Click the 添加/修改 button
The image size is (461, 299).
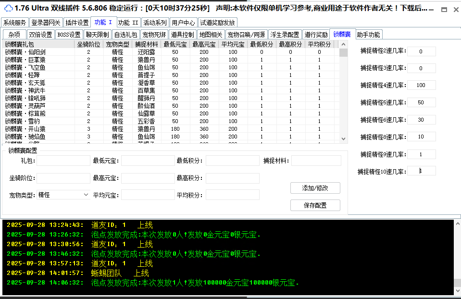[x=315, y=188]
